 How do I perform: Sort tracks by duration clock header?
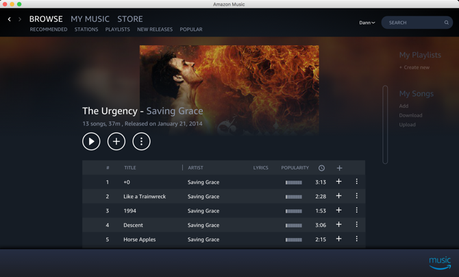pyautogui.click(x=321, y=168)
